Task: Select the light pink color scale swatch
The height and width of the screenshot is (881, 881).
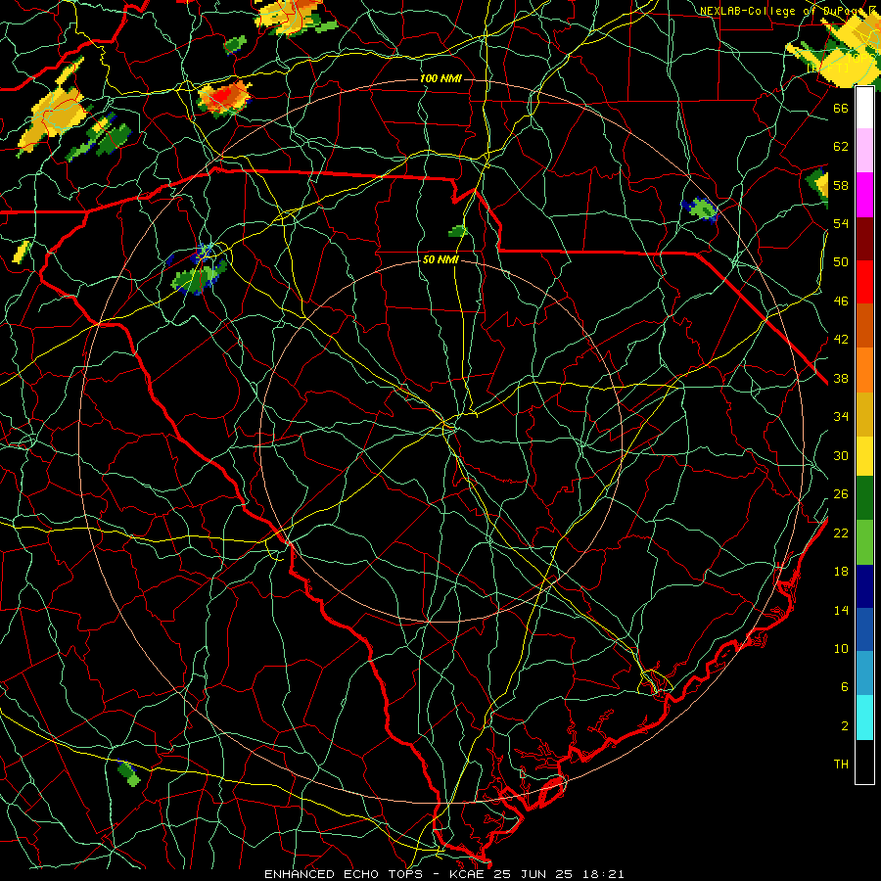Action: tap(864, 151)
